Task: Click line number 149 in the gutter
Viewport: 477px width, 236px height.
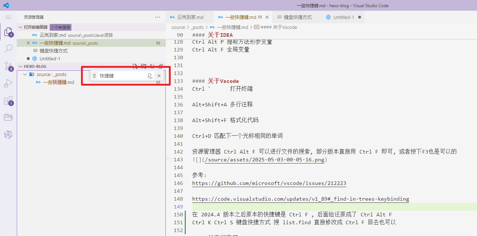Action: (x=178, y=207)
